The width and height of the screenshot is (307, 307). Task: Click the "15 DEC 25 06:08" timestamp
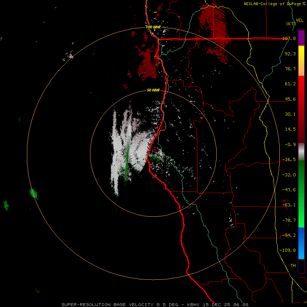[x=225, y=305]
